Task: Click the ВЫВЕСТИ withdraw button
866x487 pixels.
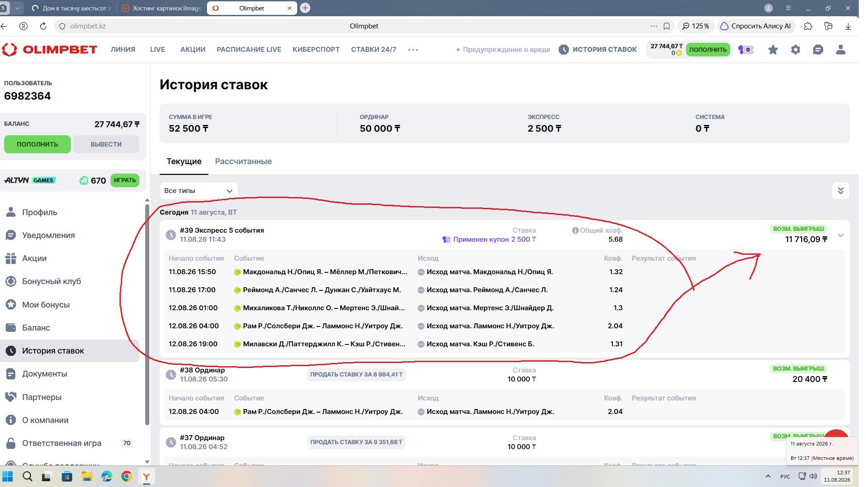Action: (106, 144)
